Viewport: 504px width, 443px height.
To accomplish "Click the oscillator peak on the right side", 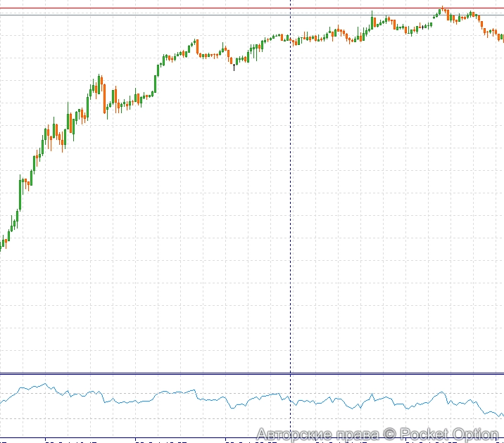I will click(442, 392).
